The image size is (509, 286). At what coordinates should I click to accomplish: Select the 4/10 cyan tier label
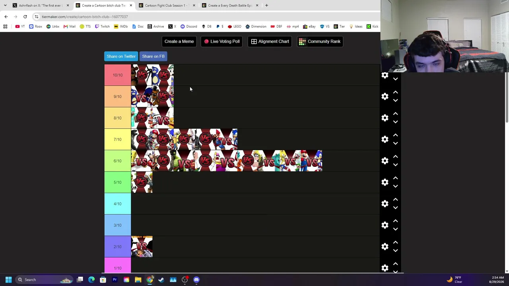[117, 204]
